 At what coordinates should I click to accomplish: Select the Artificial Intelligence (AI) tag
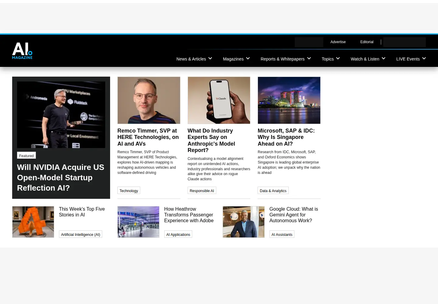coord(81,234)
